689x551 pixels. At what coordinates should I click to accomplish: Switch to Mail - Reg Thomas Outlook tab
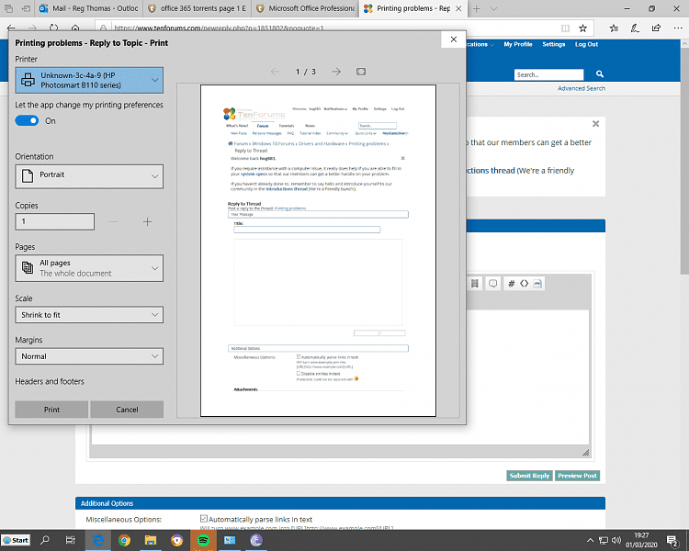[x=89, y=8]
